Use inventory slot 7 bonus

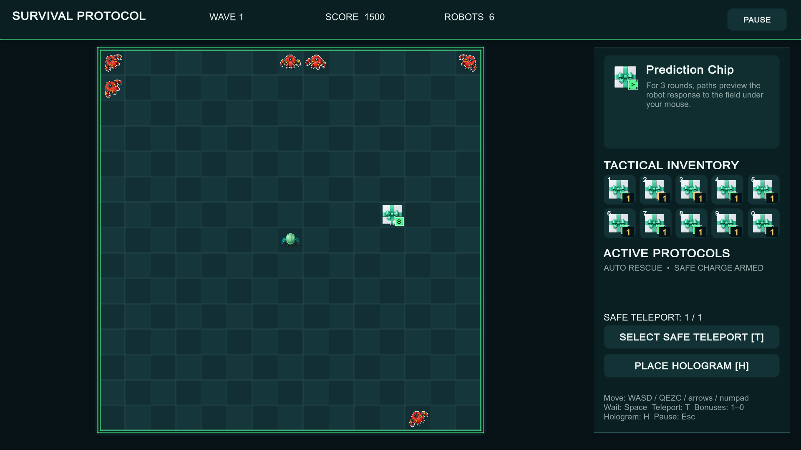(x=655, y=223)
